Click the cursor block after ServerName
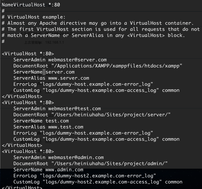This screenshot has height=189, width=202. [44, 72]
